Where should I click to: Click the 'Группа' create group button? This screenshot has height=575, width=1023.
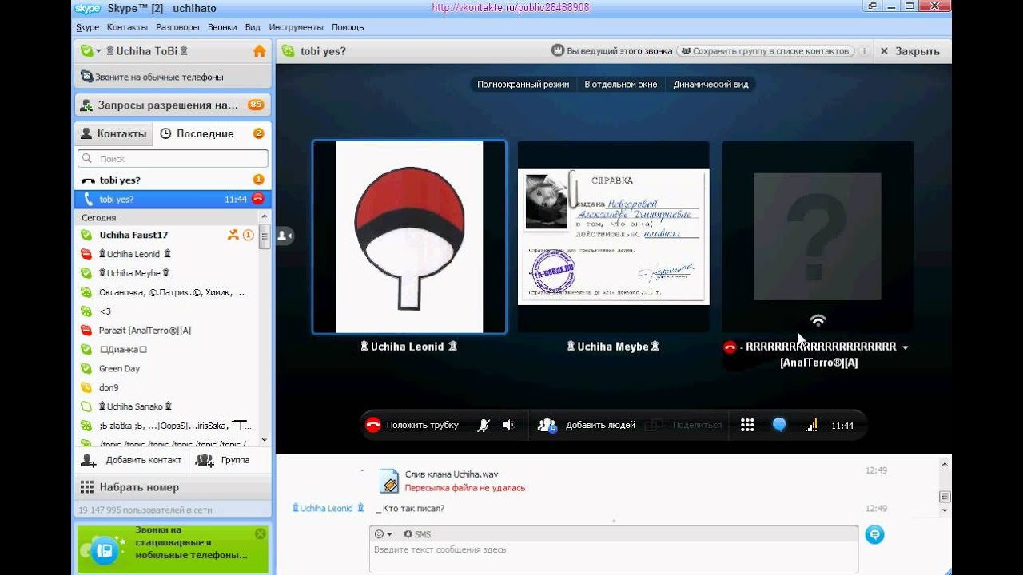(224, 460)
